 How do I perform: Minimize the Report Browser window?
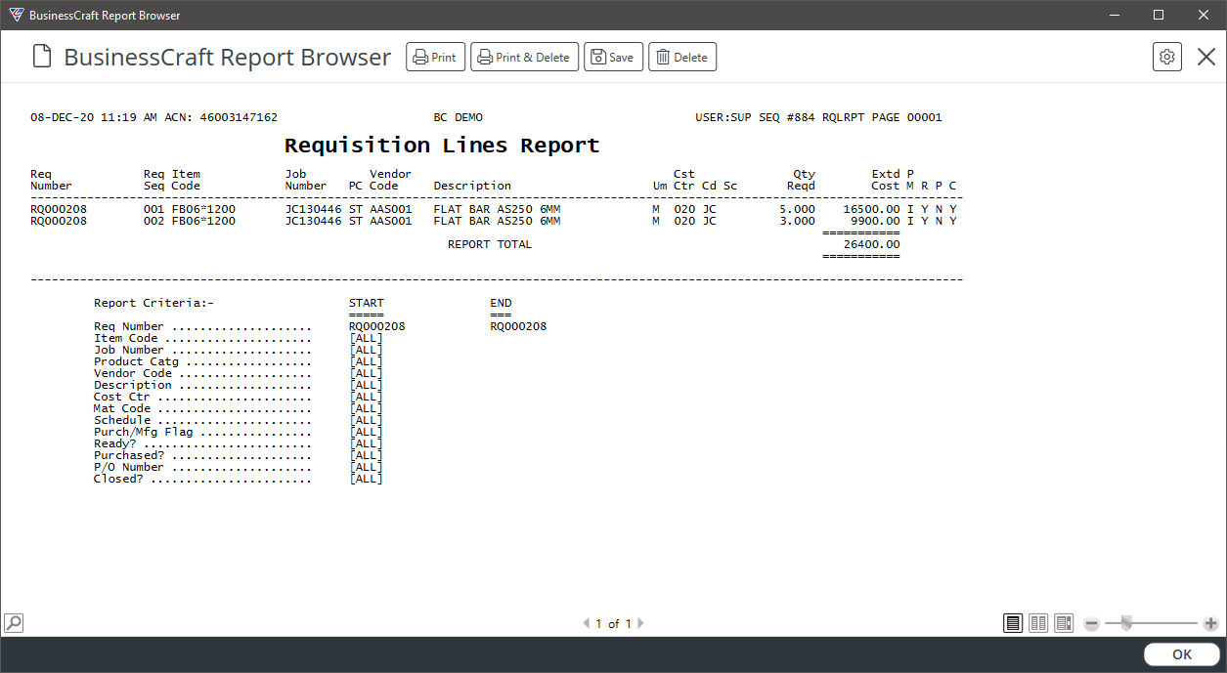pyautogui.click(x=1114, y=16)
